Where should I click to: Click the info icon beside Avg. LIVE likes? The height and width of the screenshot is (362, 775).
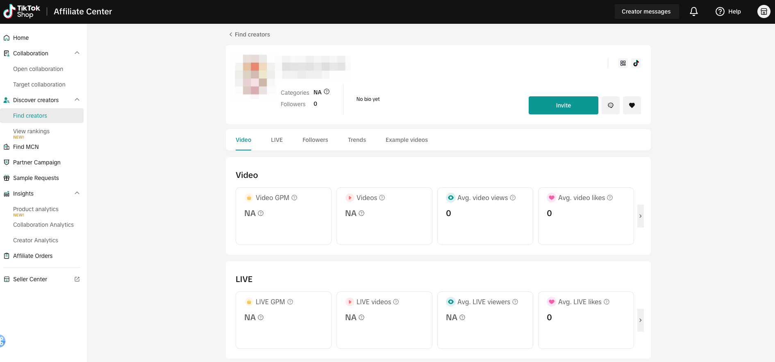[607, 302]
